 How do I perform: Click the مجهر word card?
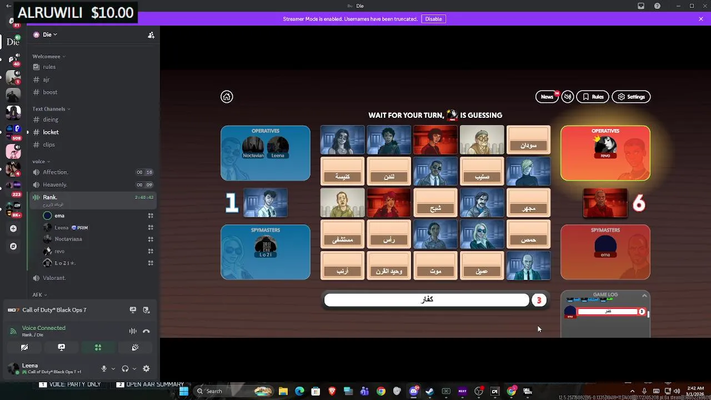[x=528, y=203]
